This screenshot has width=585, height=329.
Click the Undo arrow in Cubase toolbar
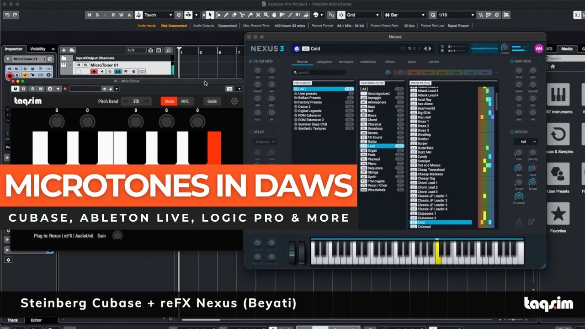pyautogui.click(x=7, y=15)
